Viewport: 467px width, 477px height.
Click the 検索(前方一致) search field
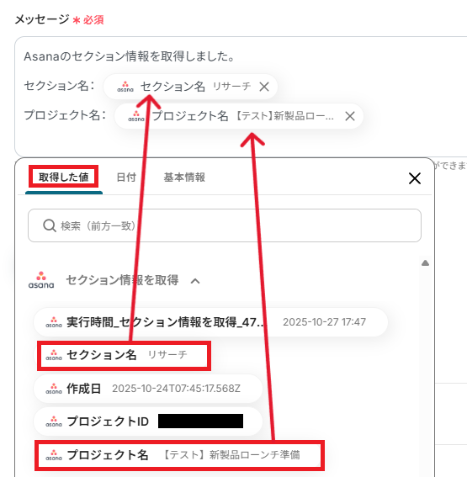225,225
